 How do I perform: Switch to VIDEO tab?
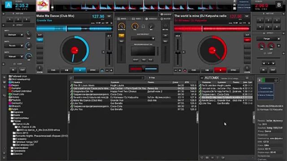(x=136, y=19)
